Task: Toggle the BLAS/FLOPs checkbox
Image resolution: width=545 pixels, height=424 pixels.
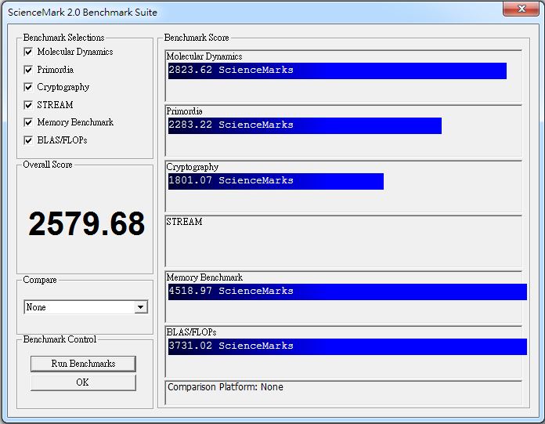Action: pos(28,140)
